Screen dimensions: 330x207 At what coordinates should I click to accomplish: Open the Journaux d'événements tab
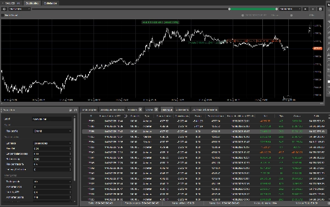point(205,110)
